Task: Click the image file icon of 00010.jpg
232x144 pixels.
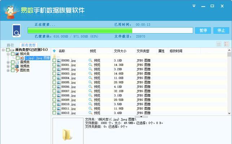Action: 59,104
